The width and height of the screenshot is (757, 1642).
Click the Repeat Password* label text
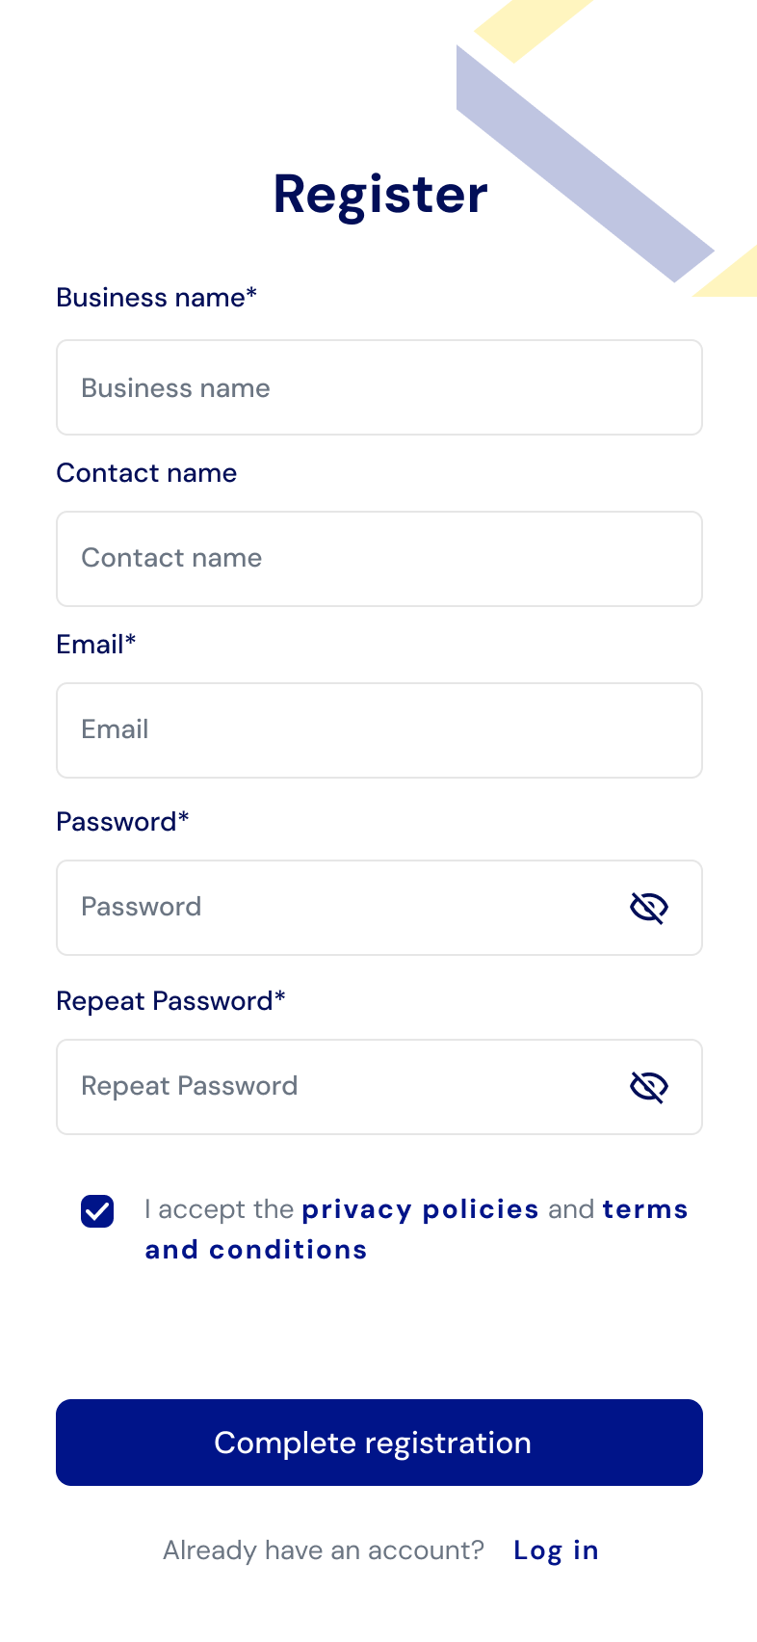170,1001
